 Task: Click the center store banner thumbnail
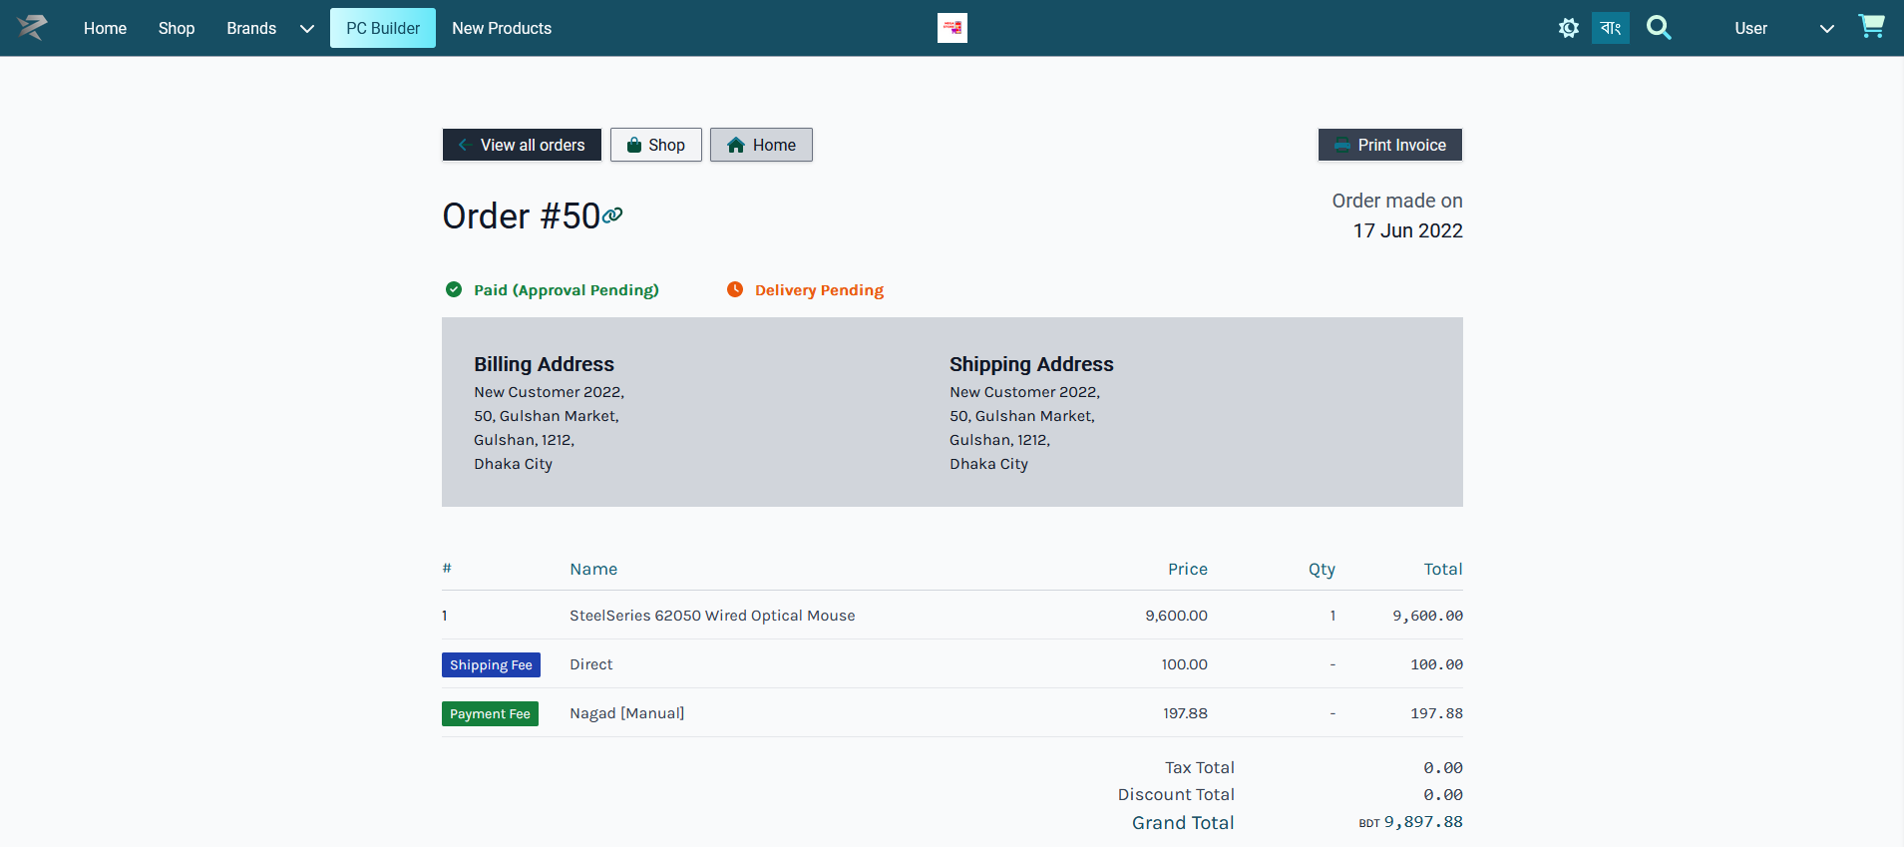tap(952, 28)
